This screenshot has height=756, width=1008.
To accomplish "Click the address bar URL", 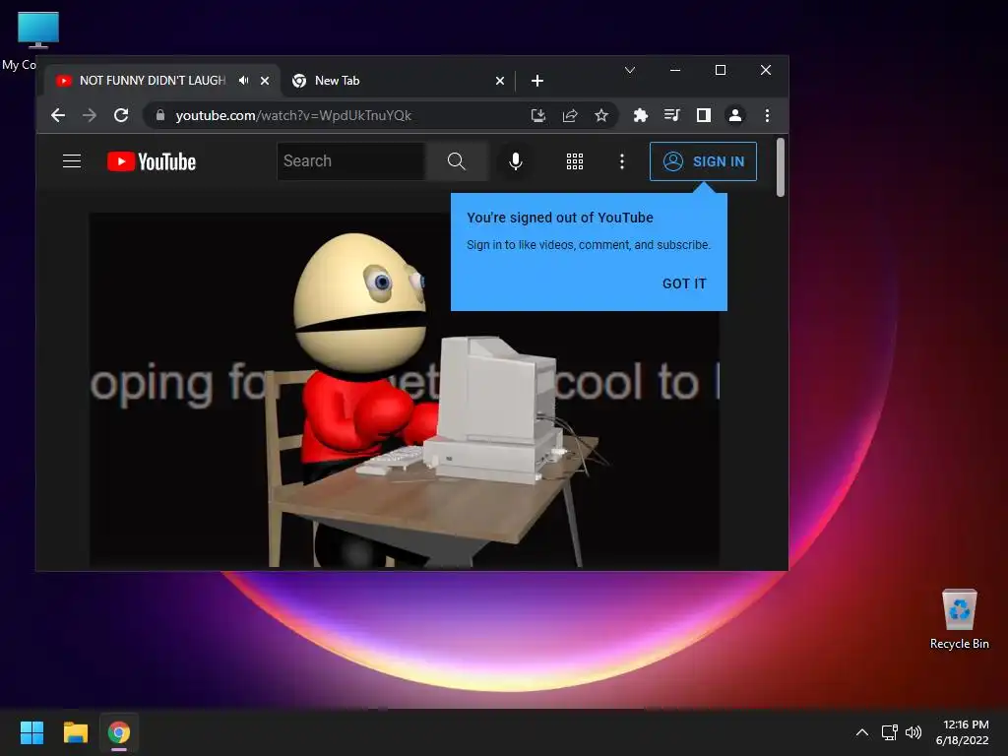I will pos(293,115).
